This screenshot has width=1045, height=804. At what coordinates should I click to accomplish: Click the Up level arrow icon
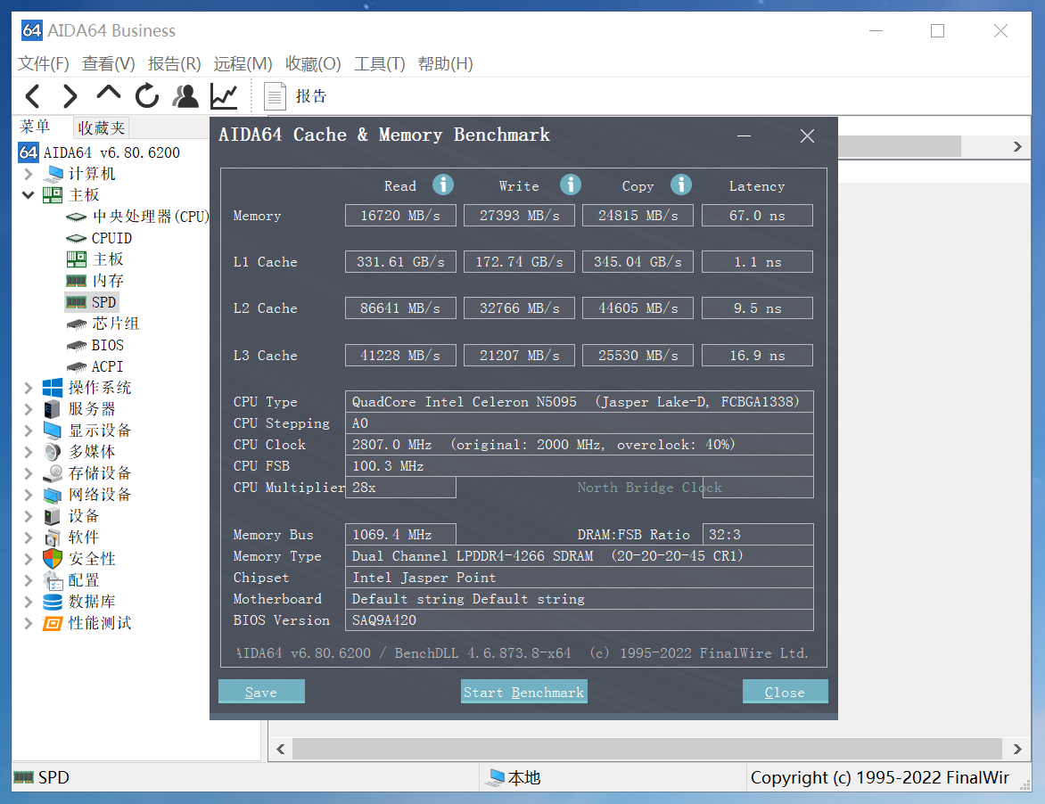click(x=109, y=94)
